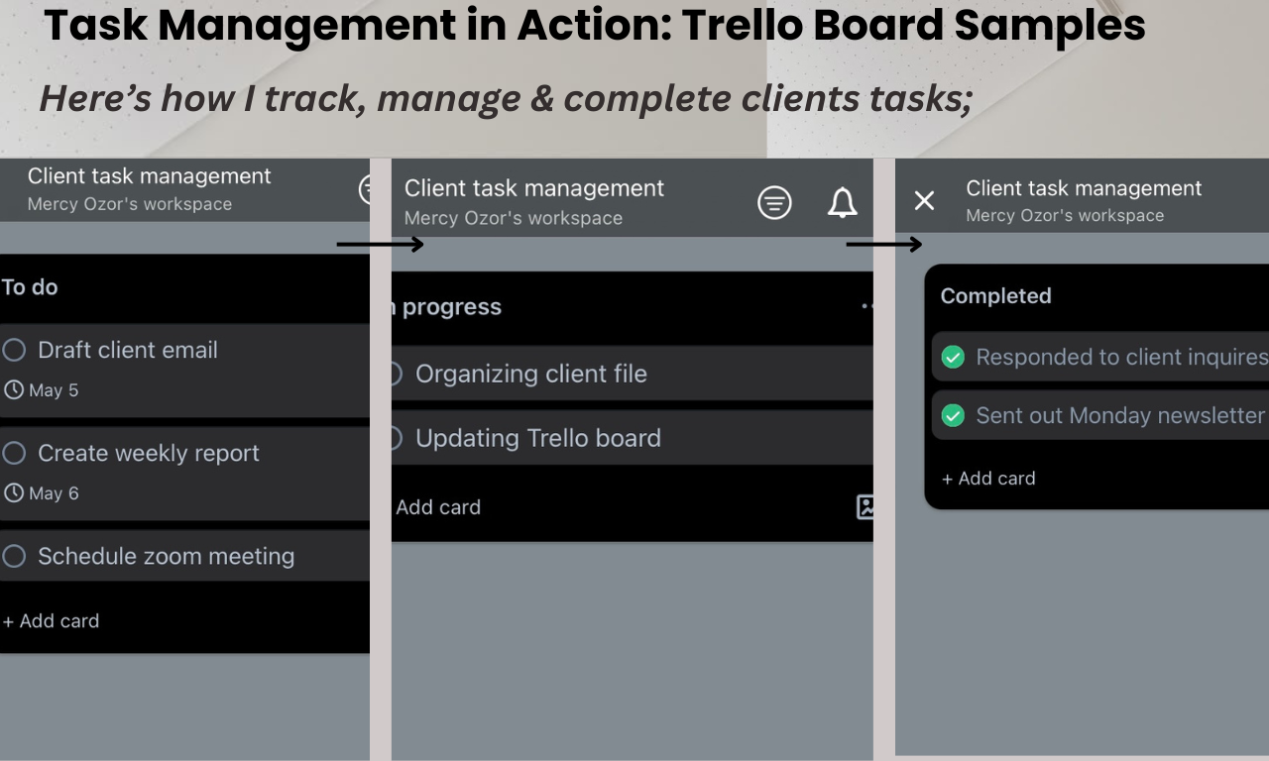Click the image attachment icon beside Add card
The width and height of the screenshot is (1269, 761).
click(865, 507)
